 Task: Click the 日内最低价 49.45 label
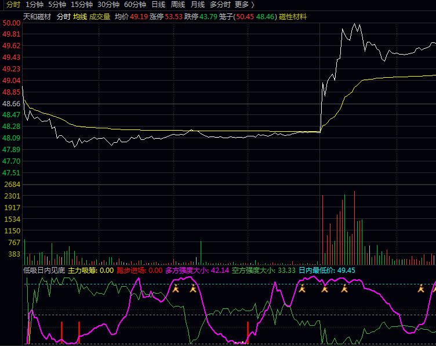(x=327, y=271)
